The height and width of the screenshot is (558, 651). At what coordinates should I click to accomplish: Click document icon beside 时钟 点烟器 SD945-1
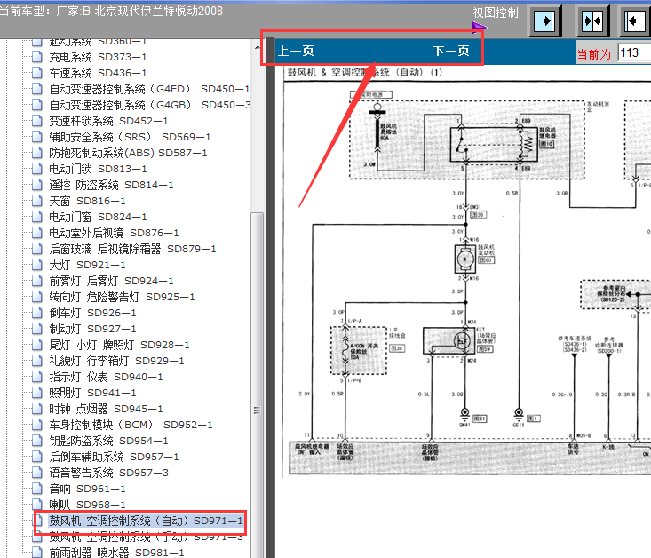click(x=37, y=409)
